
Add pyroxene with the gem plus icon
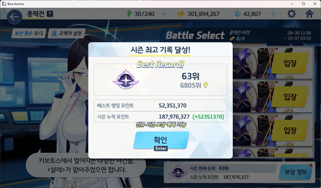point(272,14)
